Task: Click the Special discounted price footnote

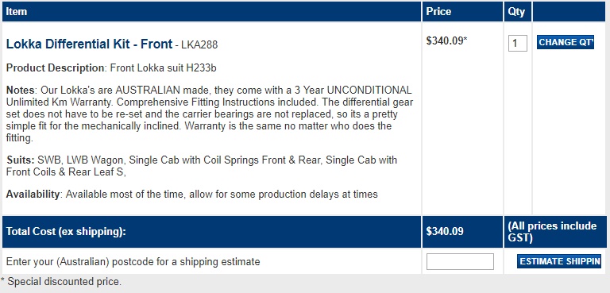Action: click(x=61, y=281)
